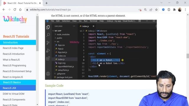The width and height of the screenshot is (189, 106).
Task: Open the Wikitechy logo home link
Action: [15, 19]
